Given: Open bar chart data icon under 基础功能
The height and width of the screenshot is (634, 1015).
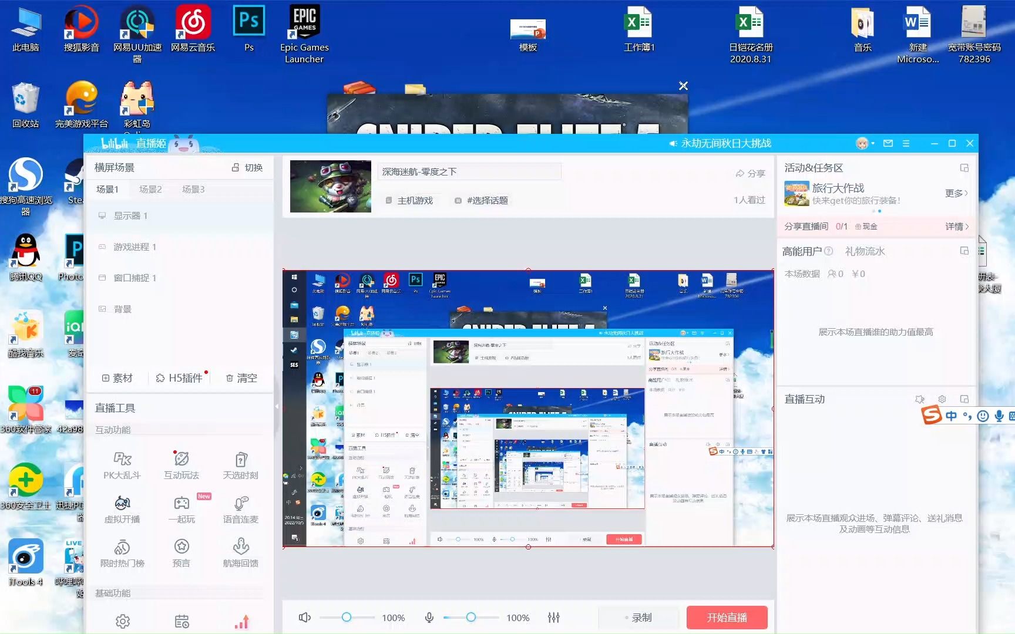Looking at the screenshot, I should [x=241, y=621].
